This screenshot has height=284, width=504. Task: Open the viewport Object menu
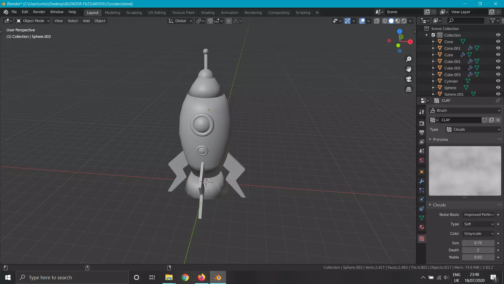(x=100, y=21)
